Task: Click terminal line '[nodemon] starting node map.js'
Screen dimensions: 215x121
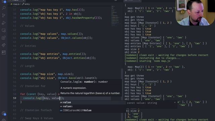Action: pyautogui.click(x=148, y=61)
